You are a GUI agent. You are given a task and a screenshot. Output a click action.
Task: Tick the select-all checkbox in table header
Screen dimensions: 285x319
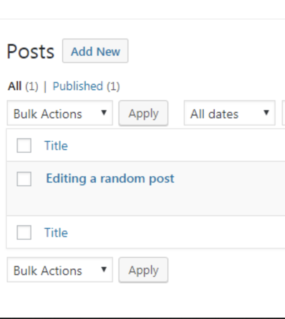click(x=24, y=146)
